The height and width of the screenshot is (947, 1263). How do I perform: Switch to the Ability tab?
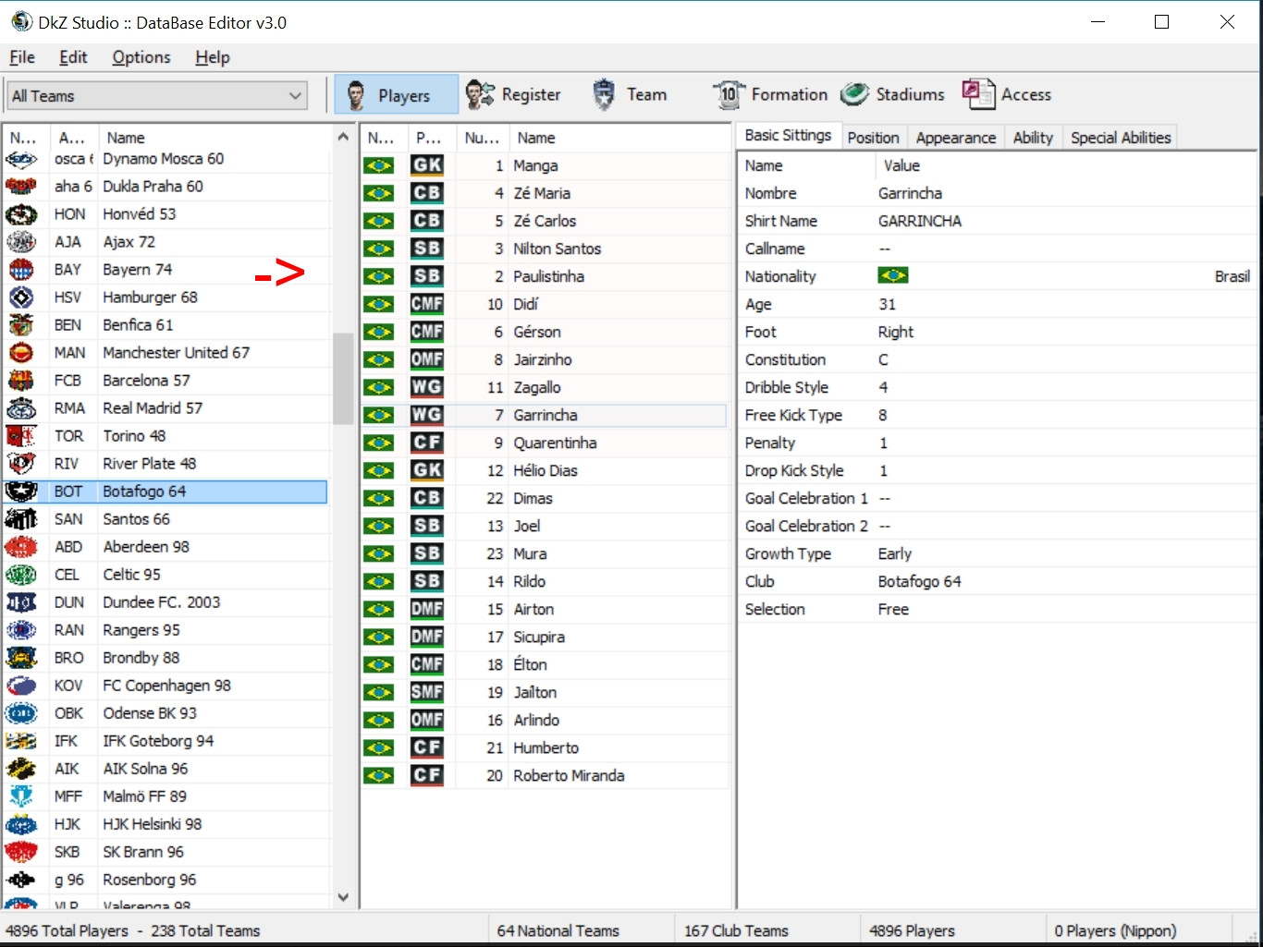[x=1033, y=138]
